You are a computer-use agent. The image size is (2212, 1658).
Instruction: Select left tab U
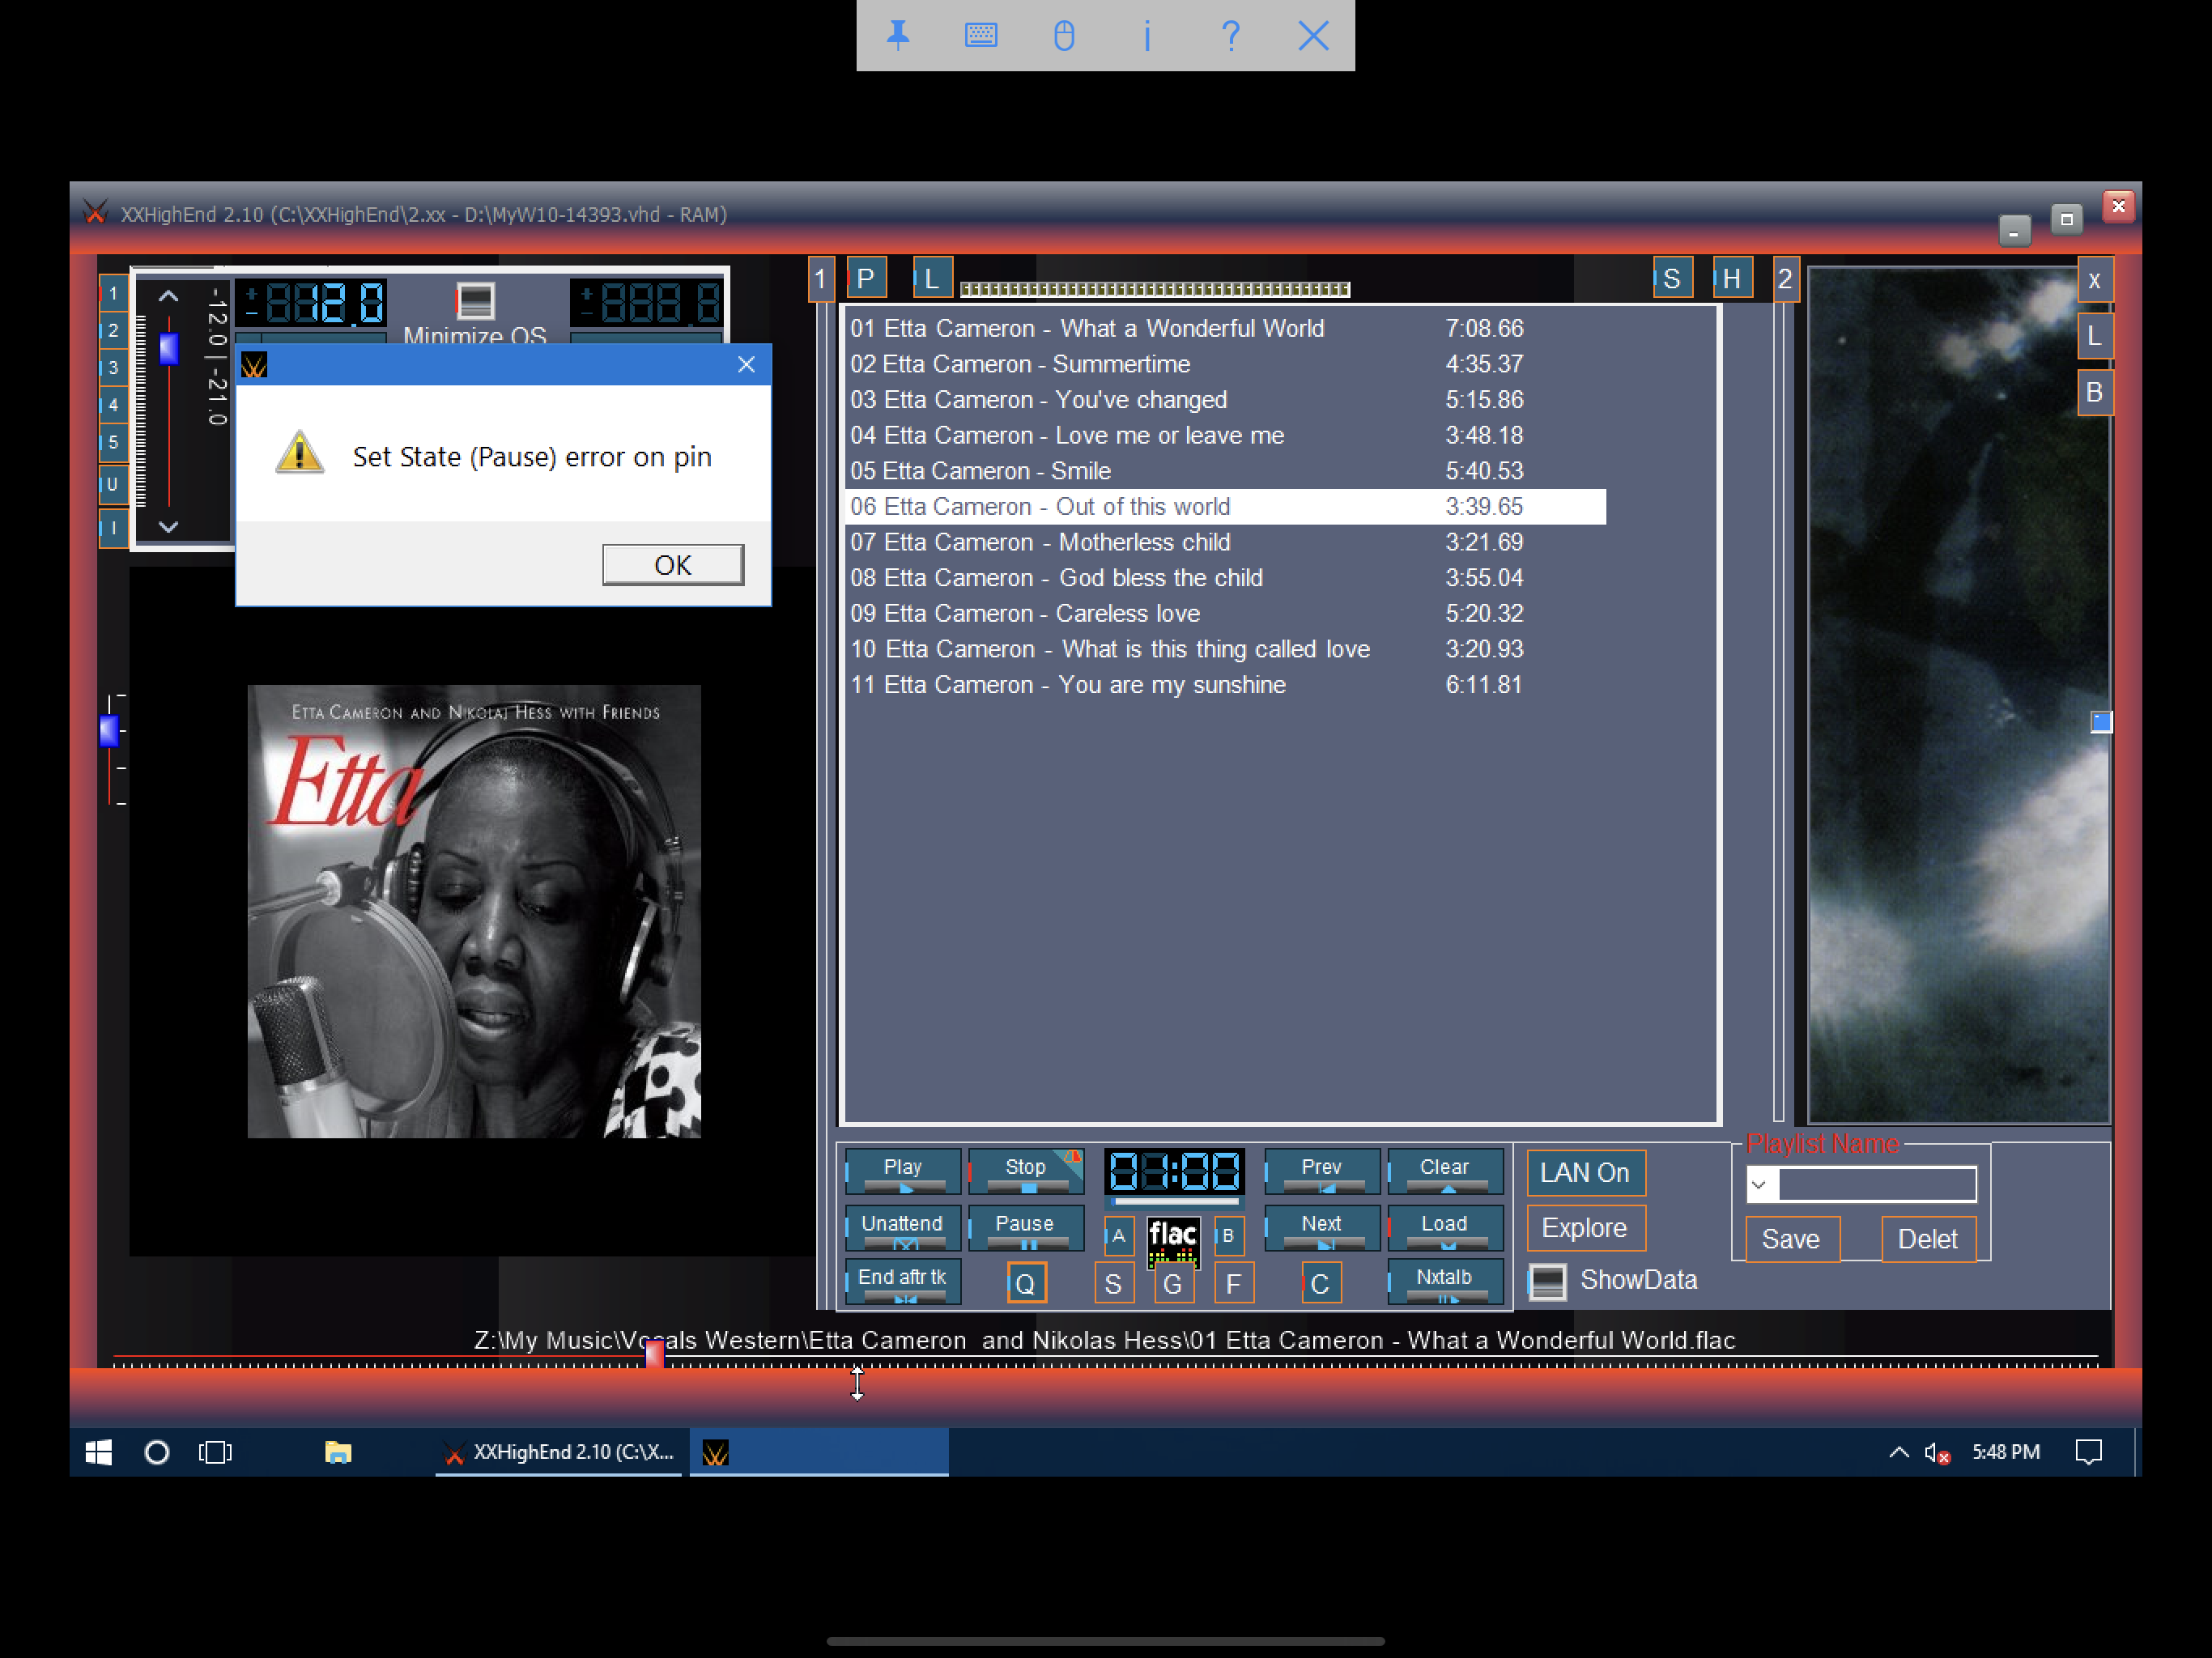[x=113, y=485]
